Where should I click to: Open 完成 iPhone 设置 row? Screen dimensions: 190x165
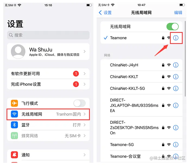coord(48,84)
